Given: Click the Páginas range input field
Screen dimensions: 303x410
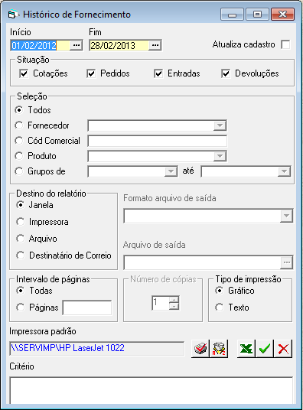Looking at the screenshot, I should tap(87, 307).
